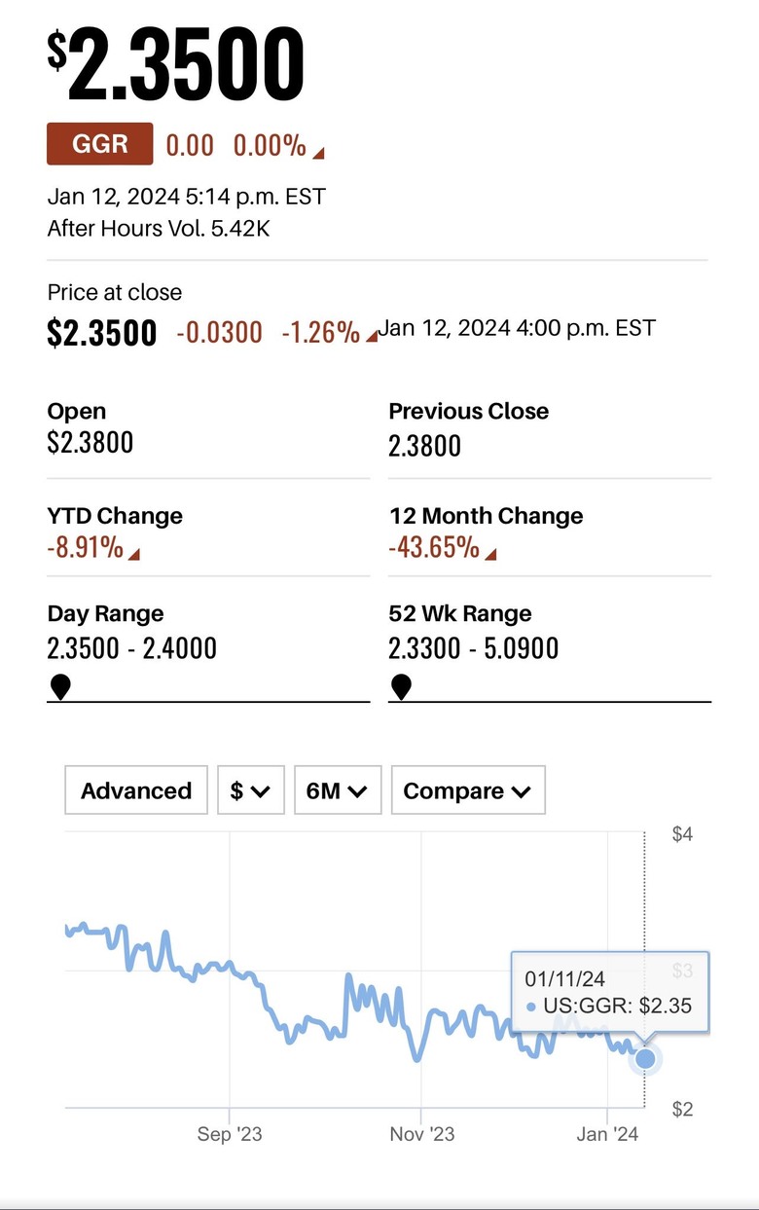
Task: Click the Sep '23 axis label
Action: [230, 1135]
